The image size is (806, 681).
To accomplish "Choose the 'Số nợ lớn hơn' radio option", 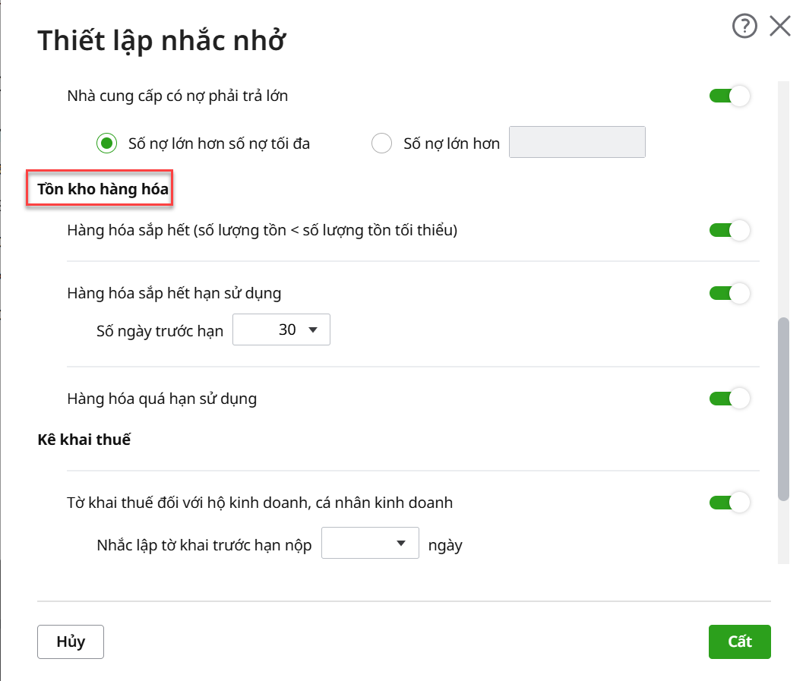I will click(381, 143).
